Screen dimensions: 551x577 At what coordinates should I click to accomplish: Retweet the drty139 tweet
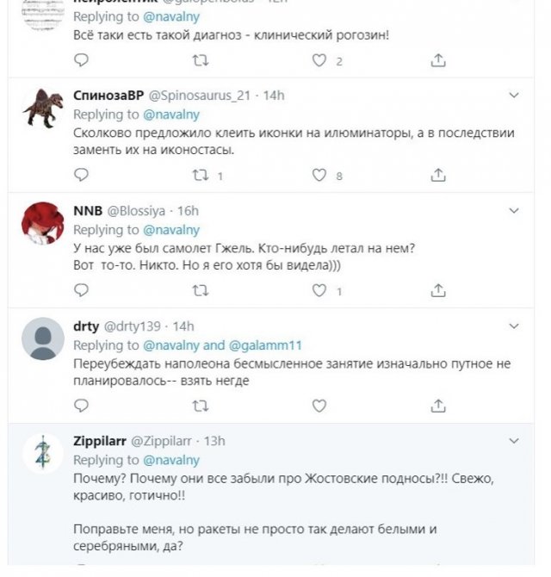click(200, 405)
